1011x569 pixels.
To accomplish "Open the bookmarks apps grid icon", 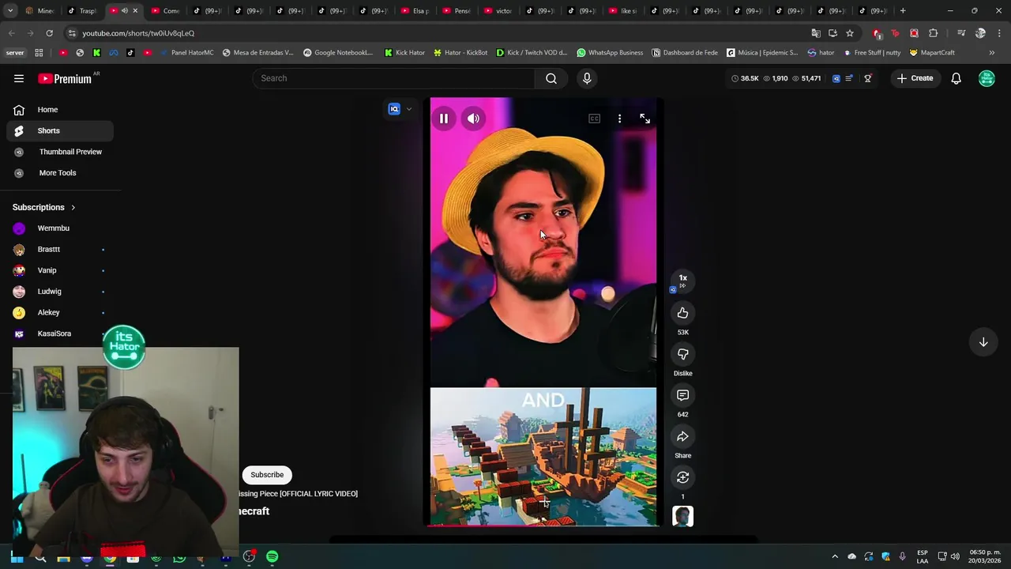I will 39,53.
